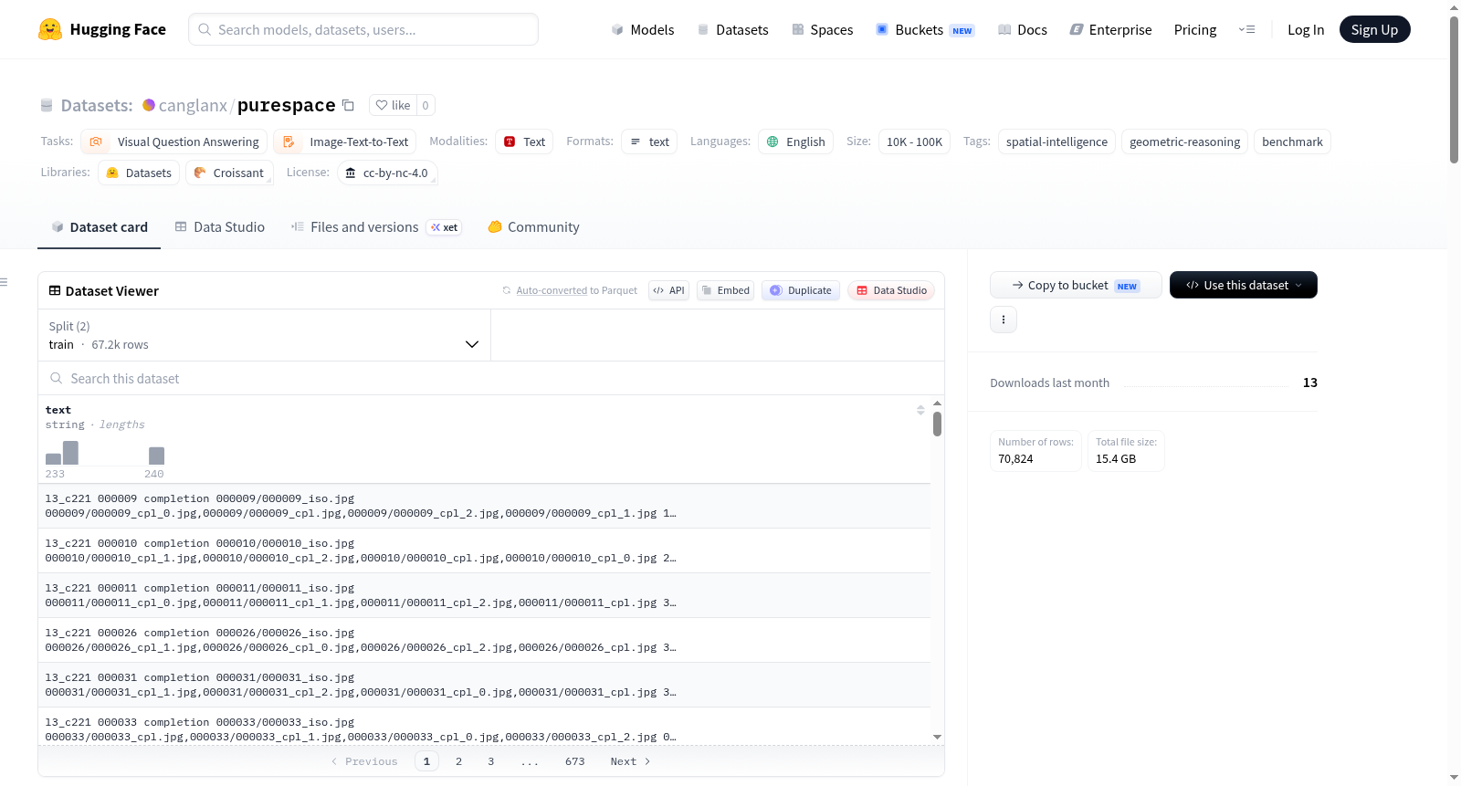
Task: Switch to the Data Studio tab
Action: [x=220, y=227]
